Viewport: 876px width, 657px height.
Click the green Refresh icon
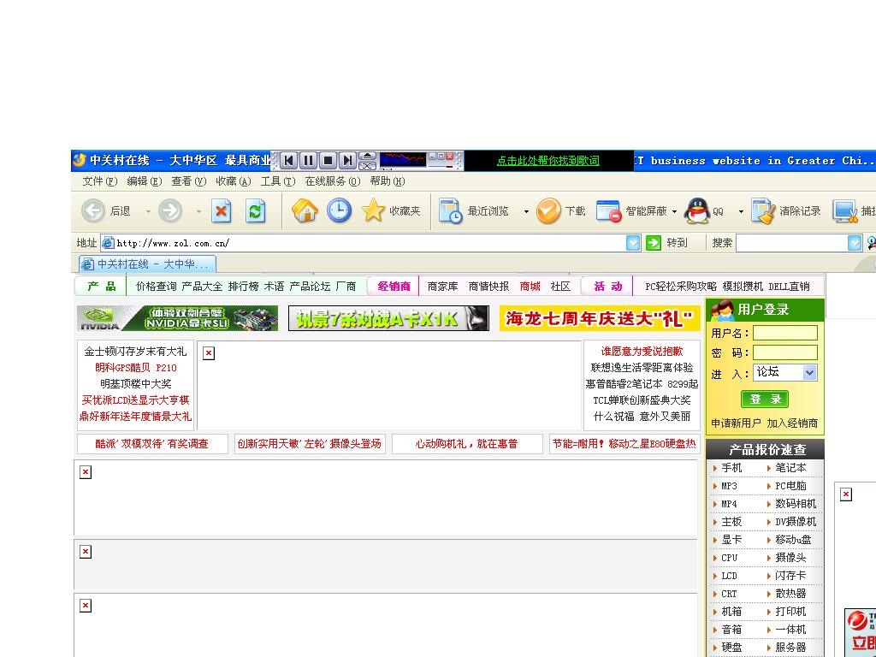click(255, 210)
